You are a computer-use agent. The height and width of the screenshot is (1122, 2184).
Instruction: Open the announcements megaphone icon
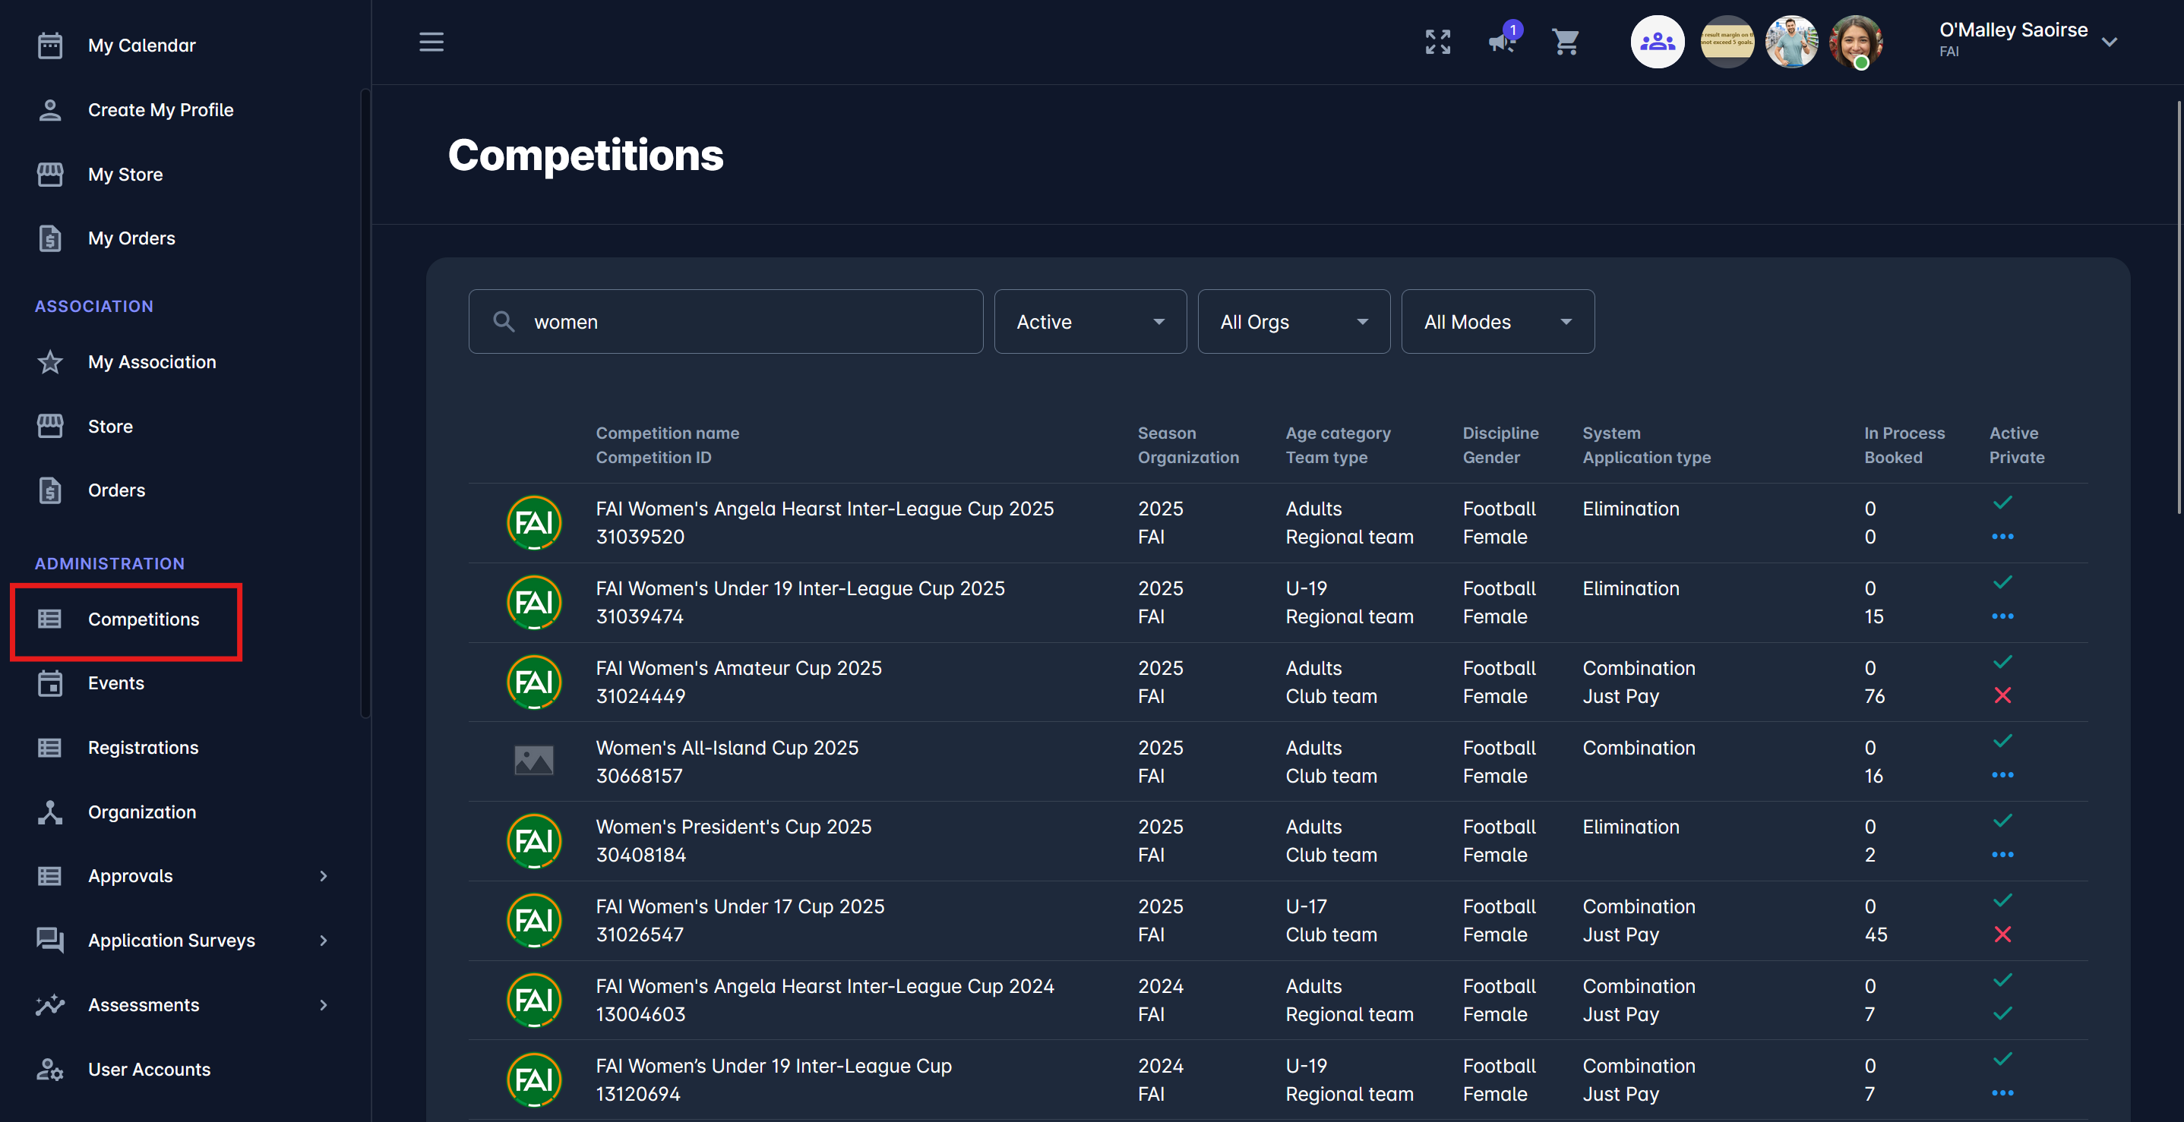(1500, 42)
